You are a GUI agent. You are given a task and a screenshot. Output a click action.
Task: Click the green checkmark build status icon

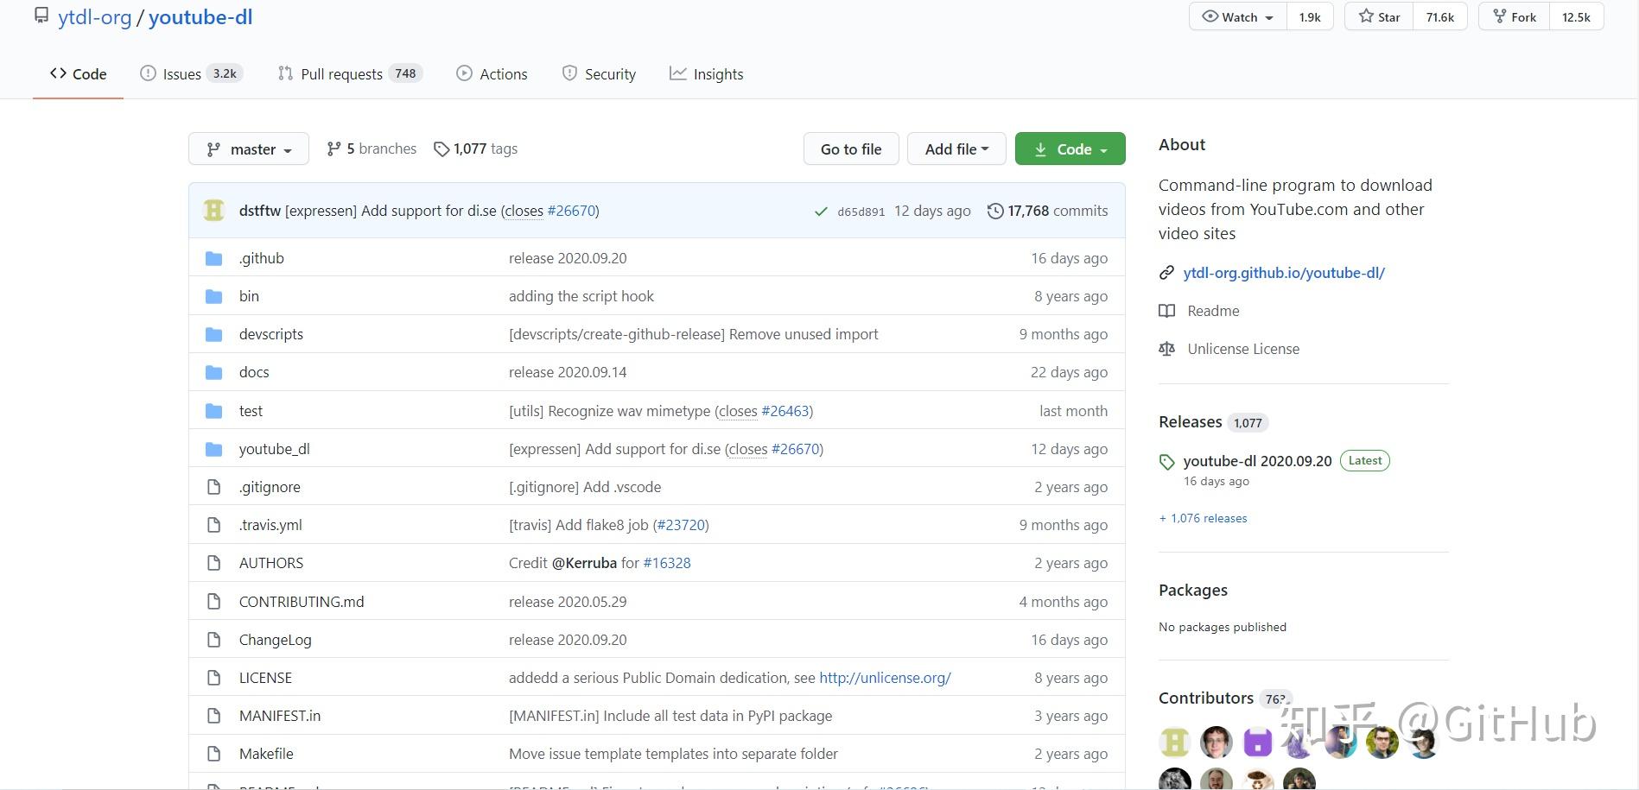[x=821, y=211]
